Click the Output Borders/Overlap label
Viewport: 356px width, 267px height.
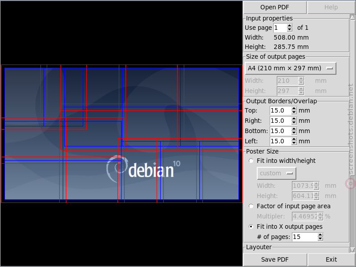click(x=282, y=101)
